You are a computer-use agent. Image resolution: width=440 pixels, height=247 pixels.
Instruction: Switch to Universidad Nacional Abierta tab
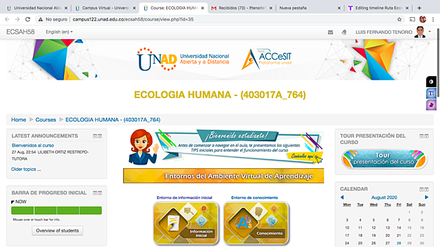[37, 8]
